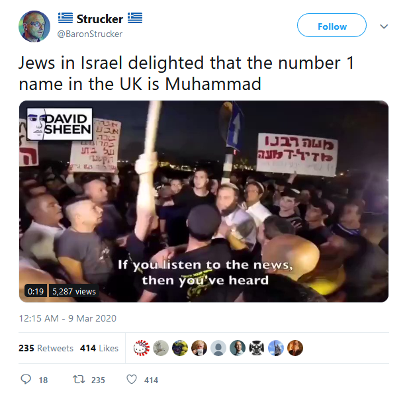
Task: Open Strucker's profile avatar
Action: click(x=34, y=26)
